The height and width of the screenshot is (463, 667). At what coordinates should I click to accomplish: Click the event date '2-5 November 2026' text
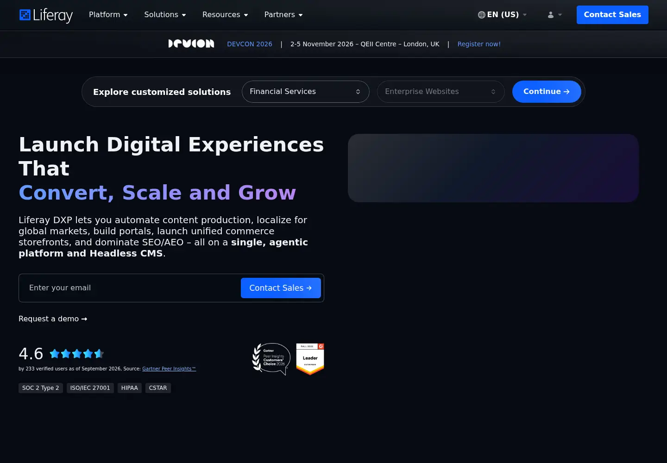[322, 44]
